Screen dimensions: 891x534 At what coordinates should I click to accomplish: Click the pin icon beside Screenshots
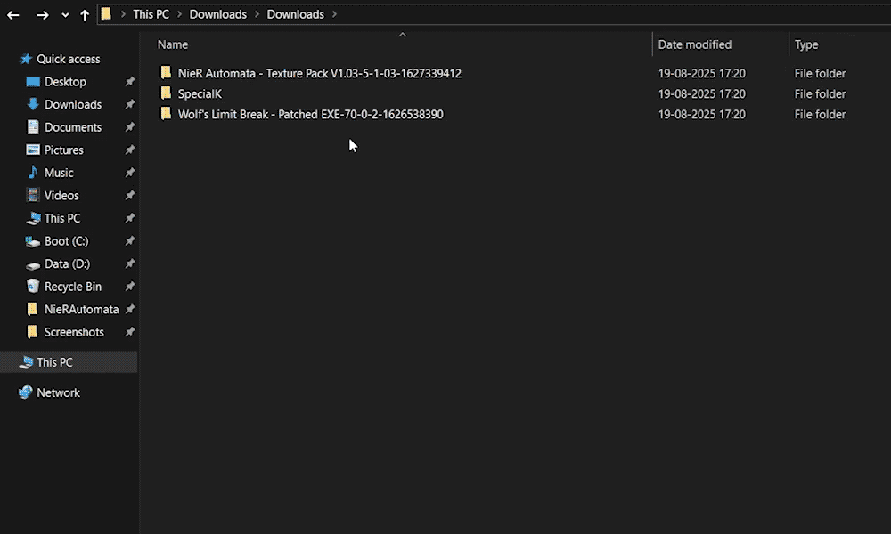tap(130, 332)
